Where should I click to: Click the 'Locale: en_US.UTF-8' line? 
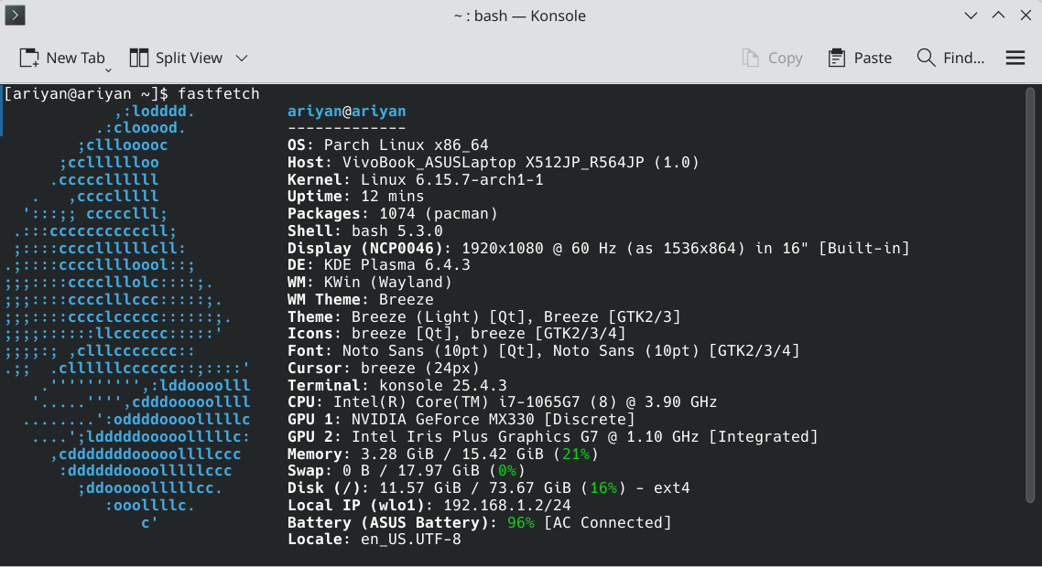pyautogui.click(x=374, y=540)
